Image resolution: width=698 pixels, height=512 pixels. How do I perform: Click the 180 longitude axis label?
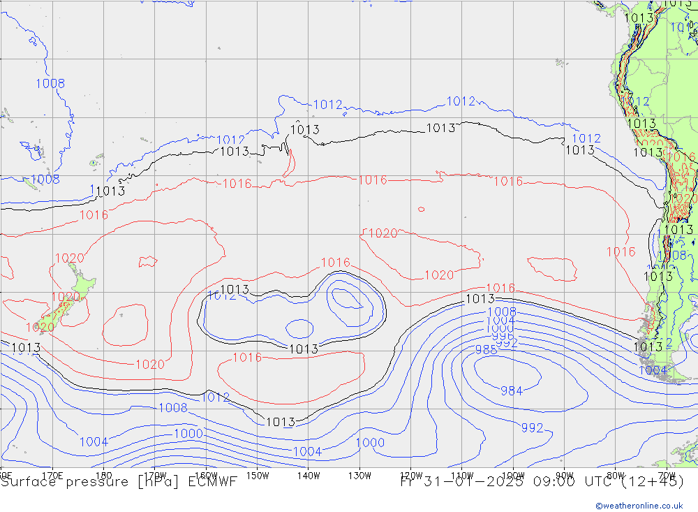coord(103,474)
